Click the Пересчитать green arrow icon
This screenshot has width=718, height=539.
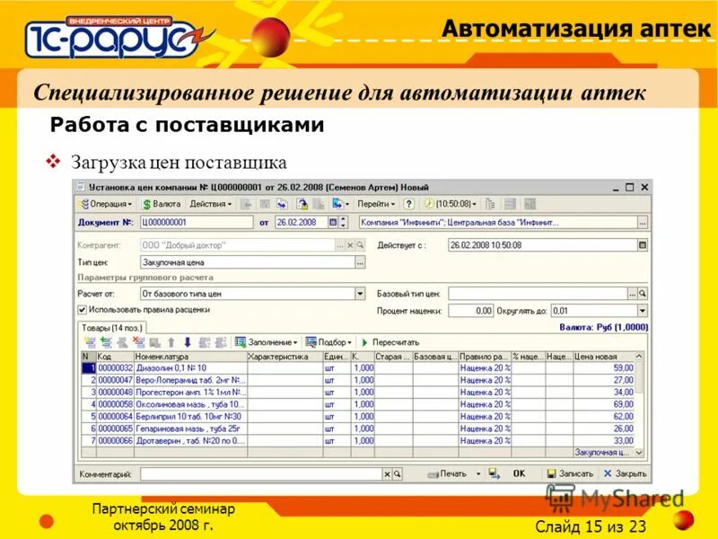point(364,342)
